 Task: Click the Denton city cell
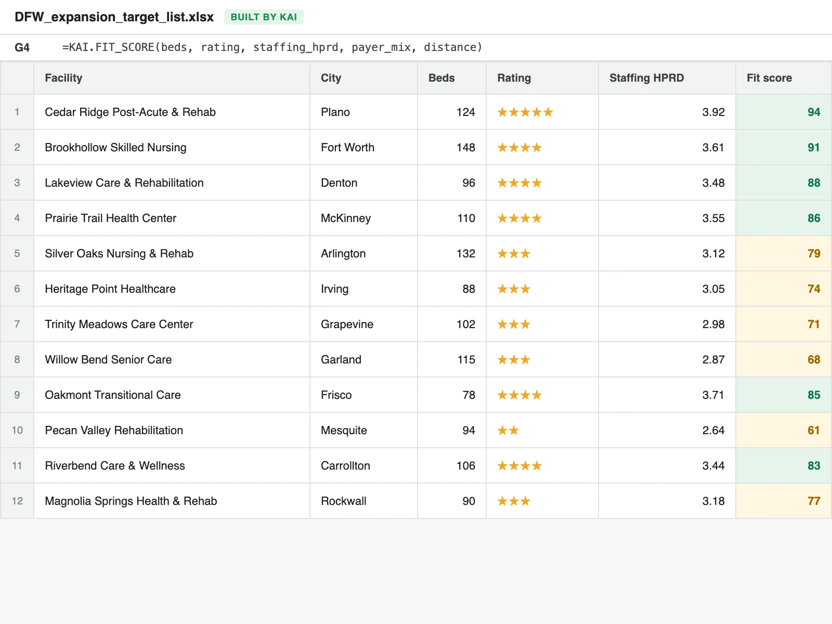click(x=363, y=183)
